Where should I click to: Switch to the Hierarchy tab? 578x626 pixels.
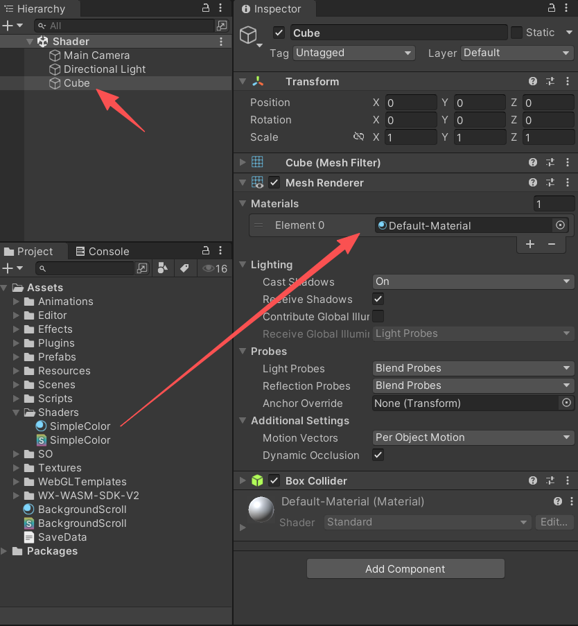40,9
